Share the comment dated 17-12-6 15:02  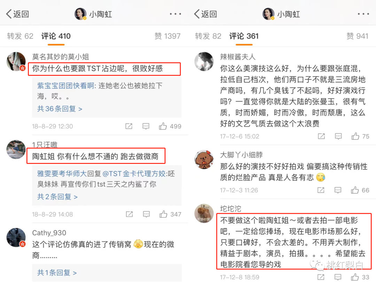click(321, 136)
